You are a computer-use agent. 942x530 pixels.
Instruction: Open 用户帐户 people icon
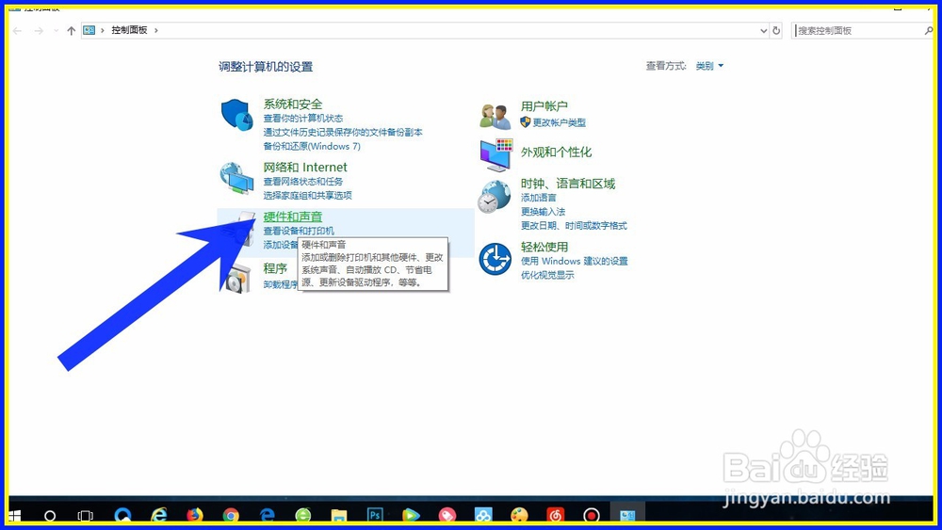[495, 116]
